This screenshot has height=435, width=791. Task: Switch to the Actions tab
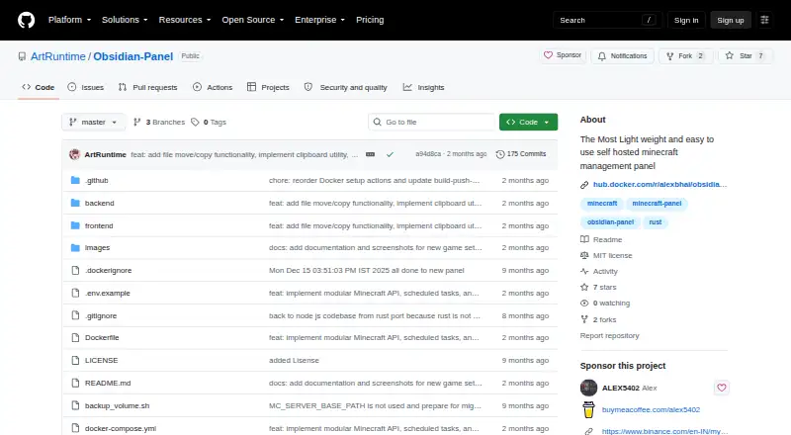pos(213,87)
